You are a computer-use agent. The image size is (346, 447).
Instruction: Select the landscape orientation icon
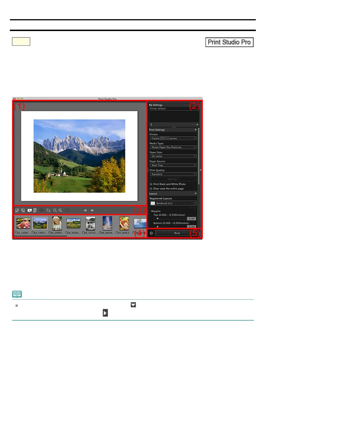29,210
